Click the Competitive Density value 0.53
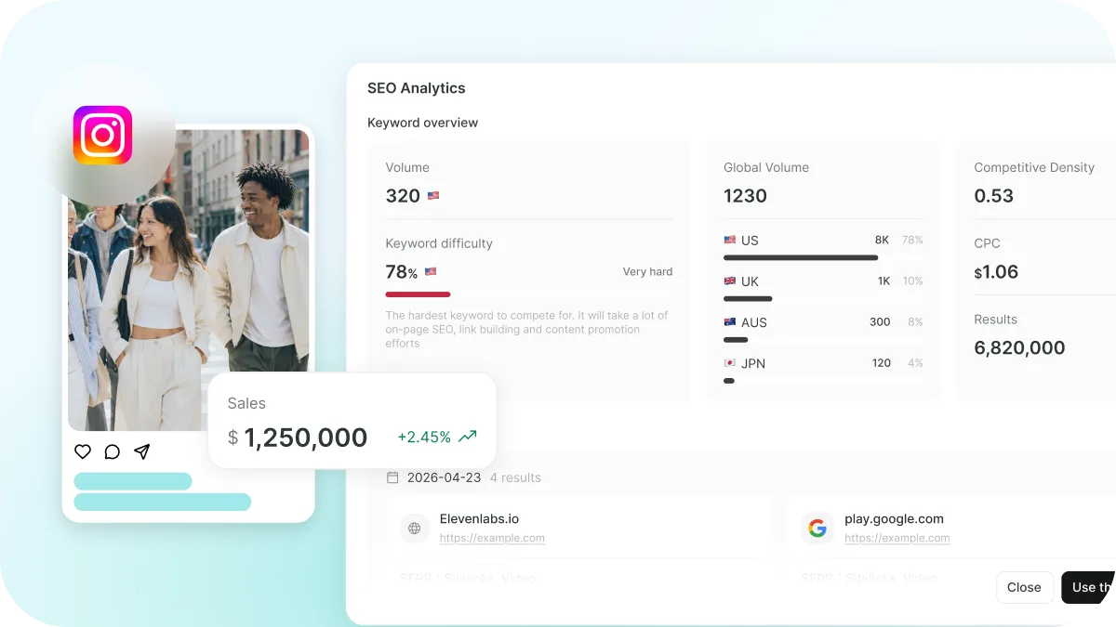Image resolution: width=1116 pixels, height=627 pixels. (994, 196)
